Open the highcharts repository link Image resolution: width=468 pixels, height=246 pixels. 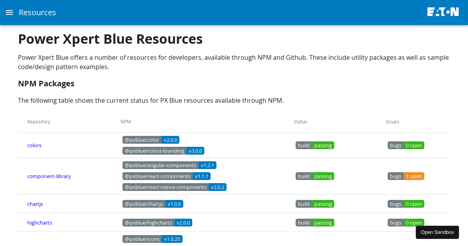point(39,223)
